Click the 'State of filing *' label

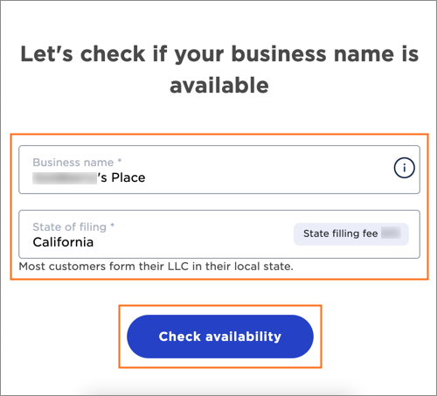tap(73, 227)
